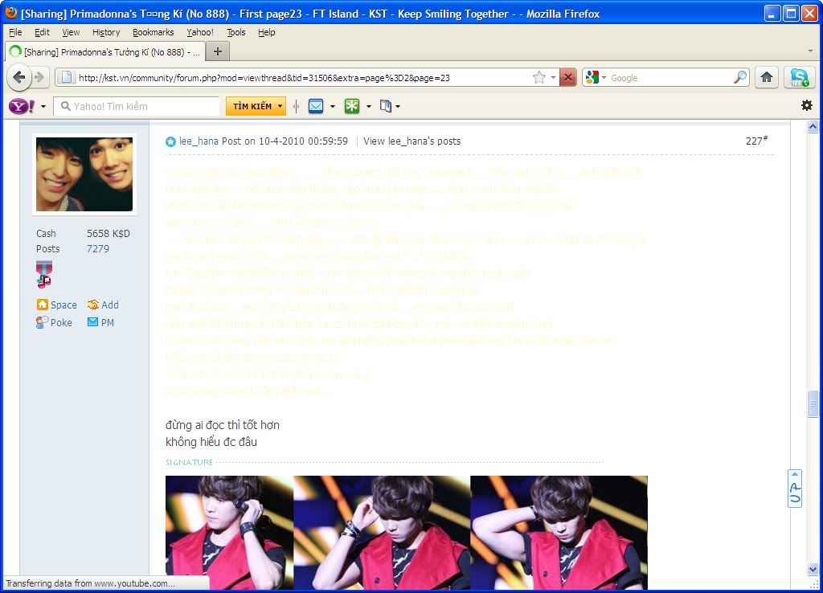
Task: Click the green asterisk toolbar icon
Action: 352,107
